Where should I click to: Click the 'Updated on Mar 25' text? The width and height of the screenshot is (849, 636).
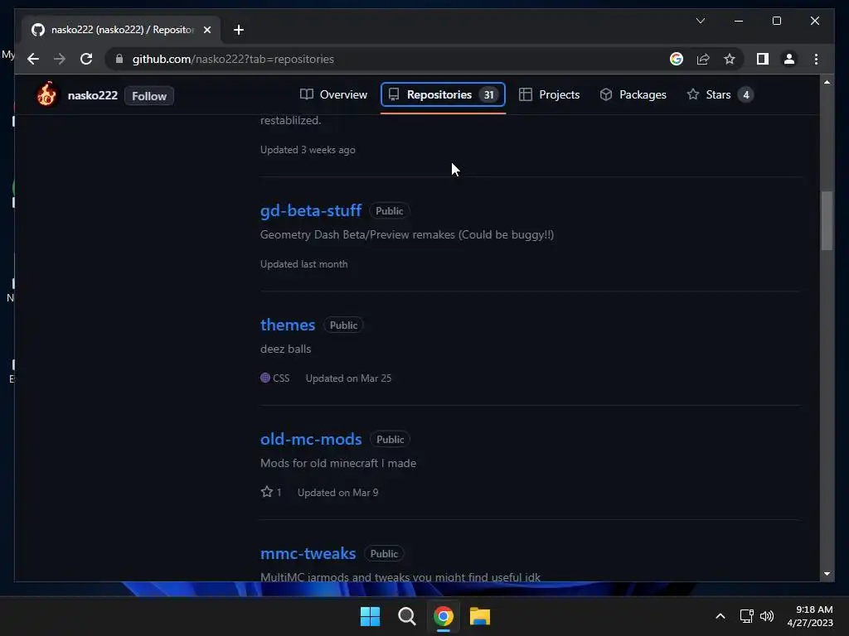click(349, 378)
